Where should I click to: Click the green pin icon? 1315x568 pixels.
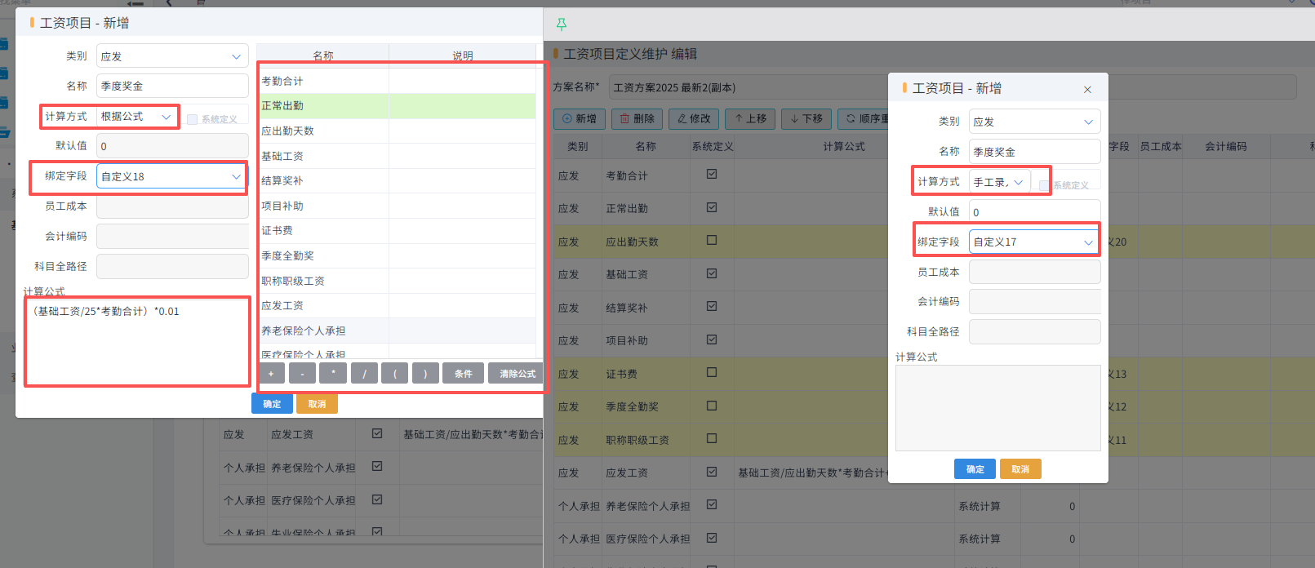[x=561, y=24]
